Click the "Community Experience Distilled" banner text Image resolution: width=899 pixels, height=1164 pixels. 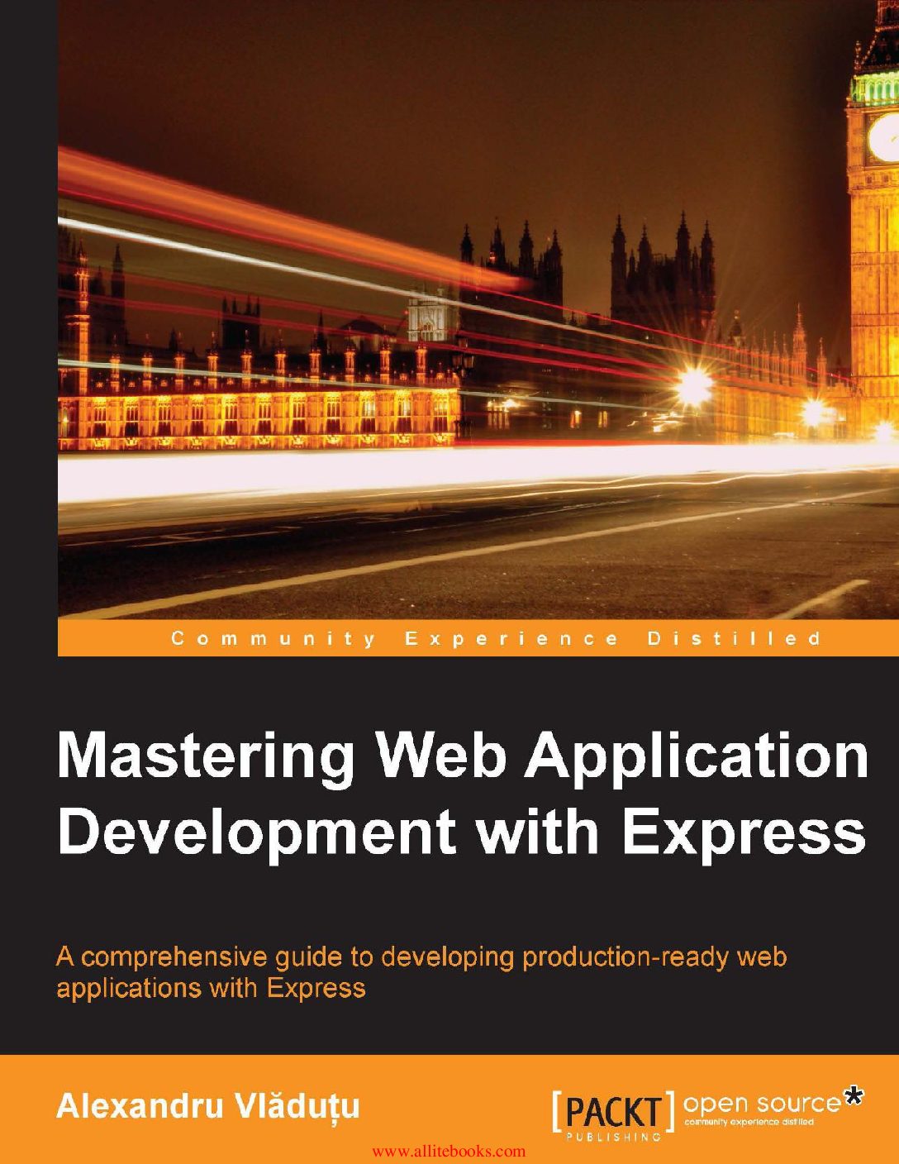pyautogui.click(x=496, y=638)
